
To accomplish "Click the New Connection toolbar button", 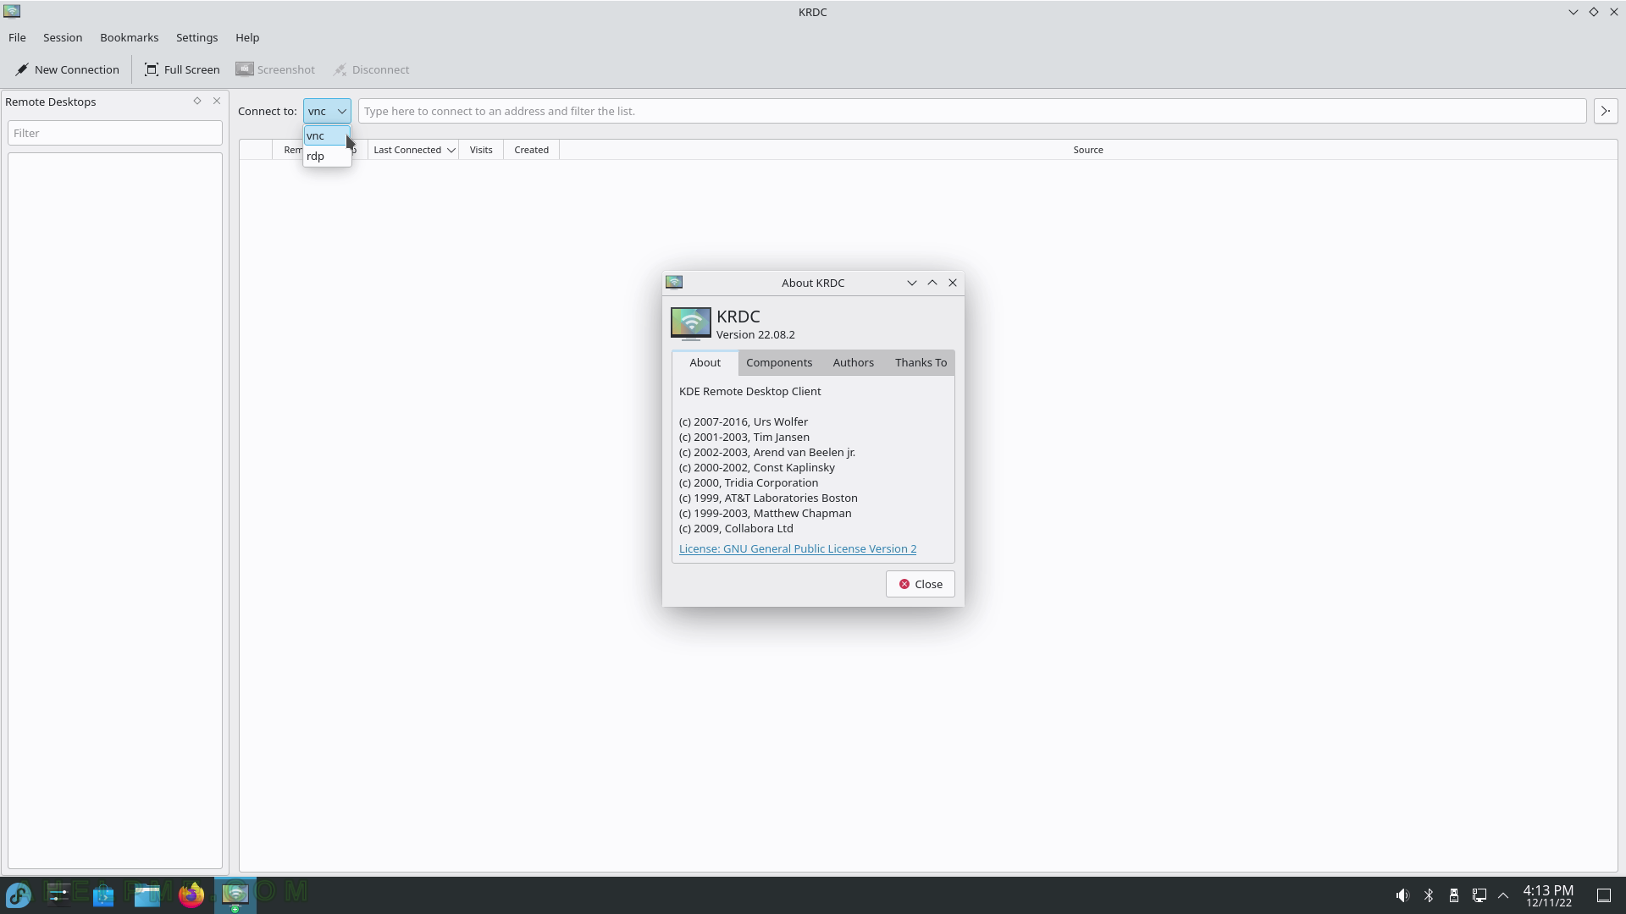I will [67, 69].
